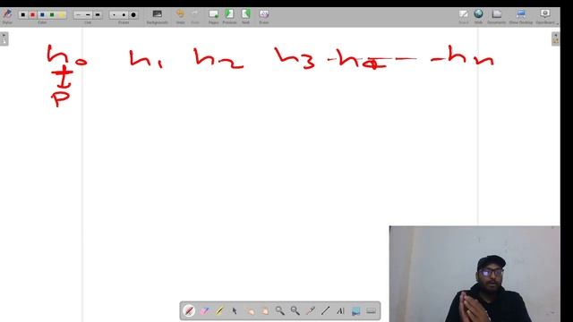Select the draw line tool
This screenshot has height=322, width=573.
point(325,311)
